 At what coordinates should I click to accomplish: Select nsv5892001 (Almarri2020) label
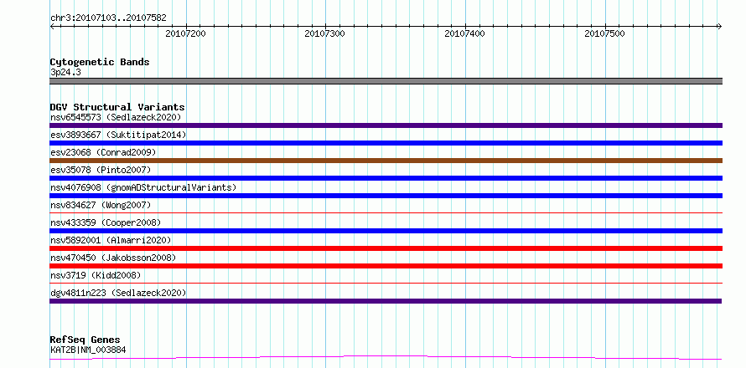tap(111, 240)
